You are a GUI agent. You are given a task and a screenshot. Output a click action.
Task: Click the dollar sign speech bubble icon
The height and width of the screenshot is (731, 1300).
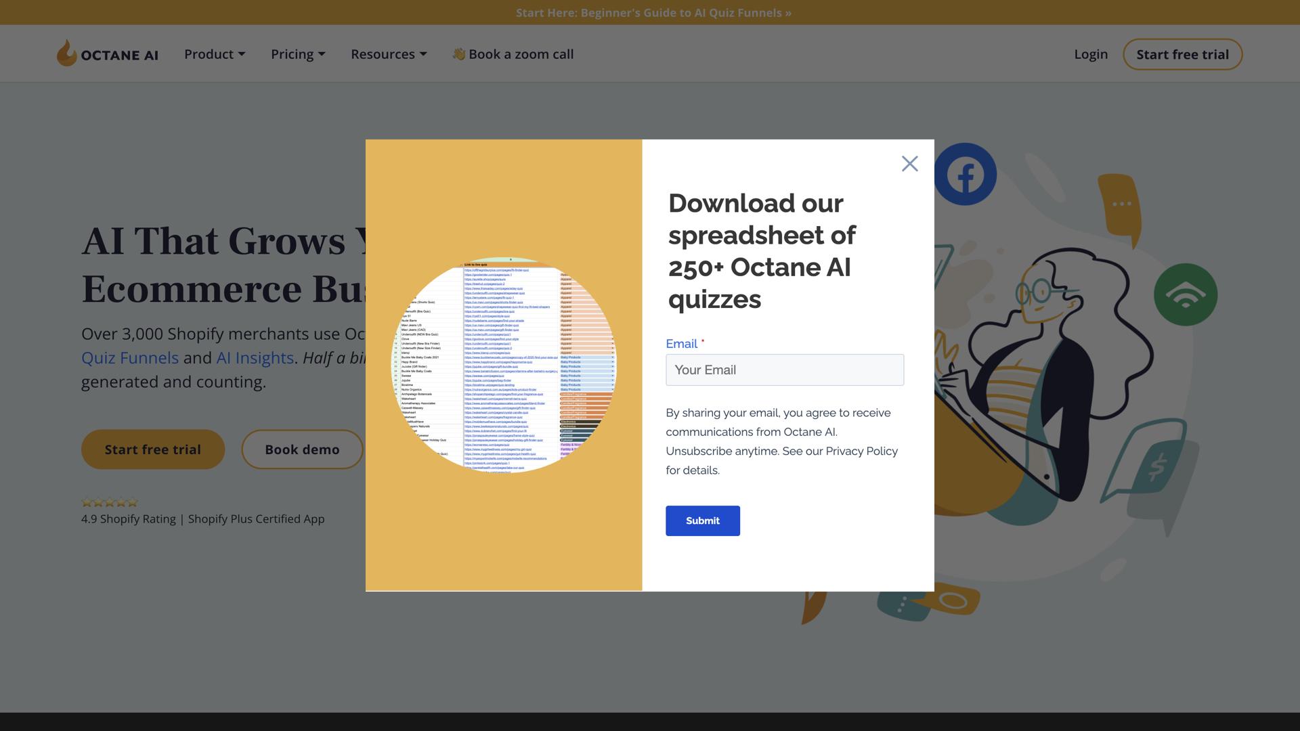pyautogui.click(x=1156, y=467)
